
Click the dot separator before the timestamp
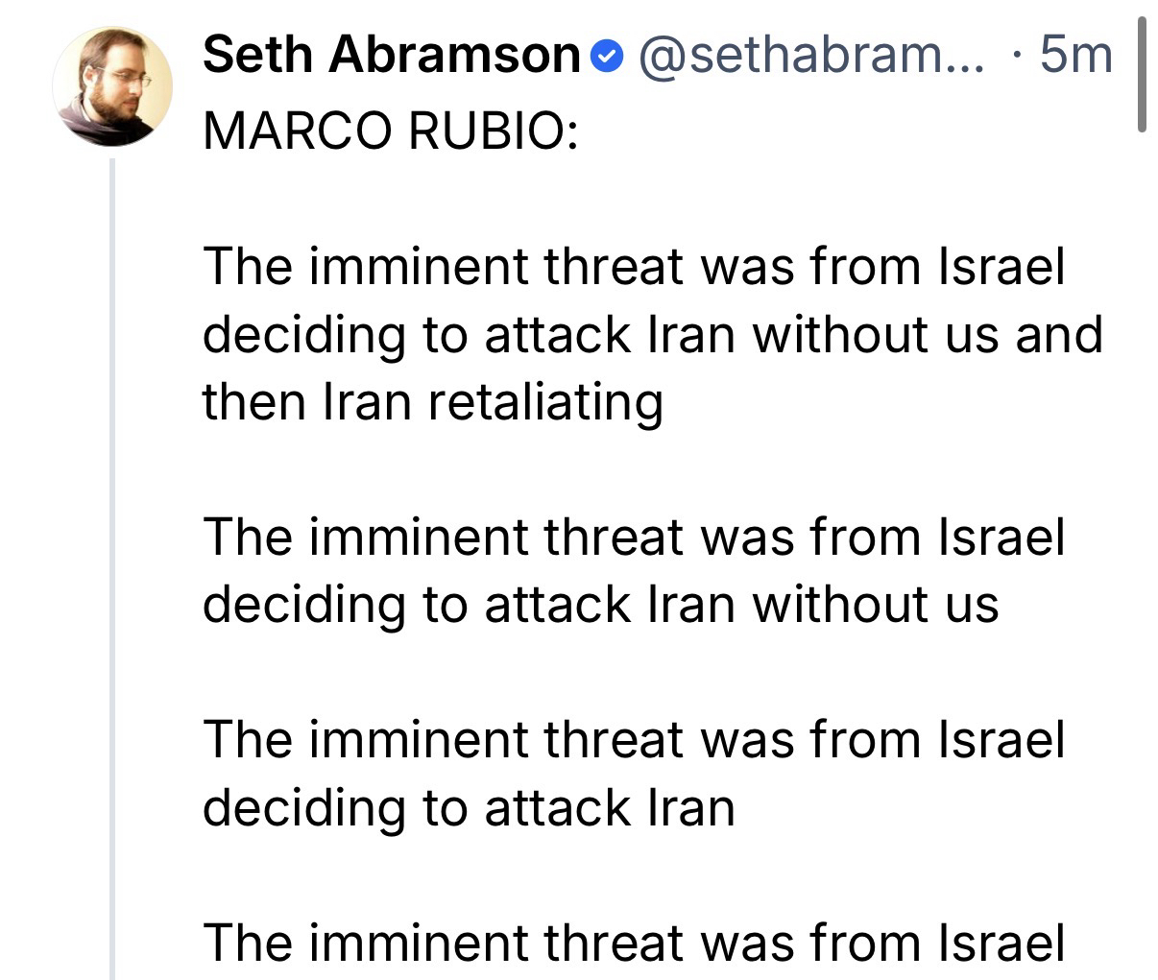click(x=1016, y=56)
